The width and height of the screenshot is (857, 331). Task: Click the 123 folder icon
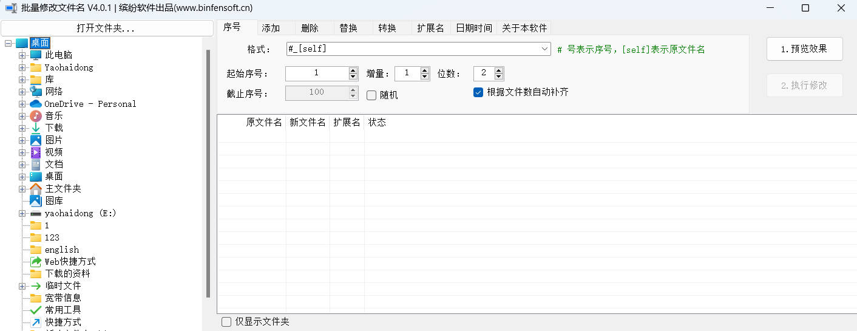pos(36,237)
